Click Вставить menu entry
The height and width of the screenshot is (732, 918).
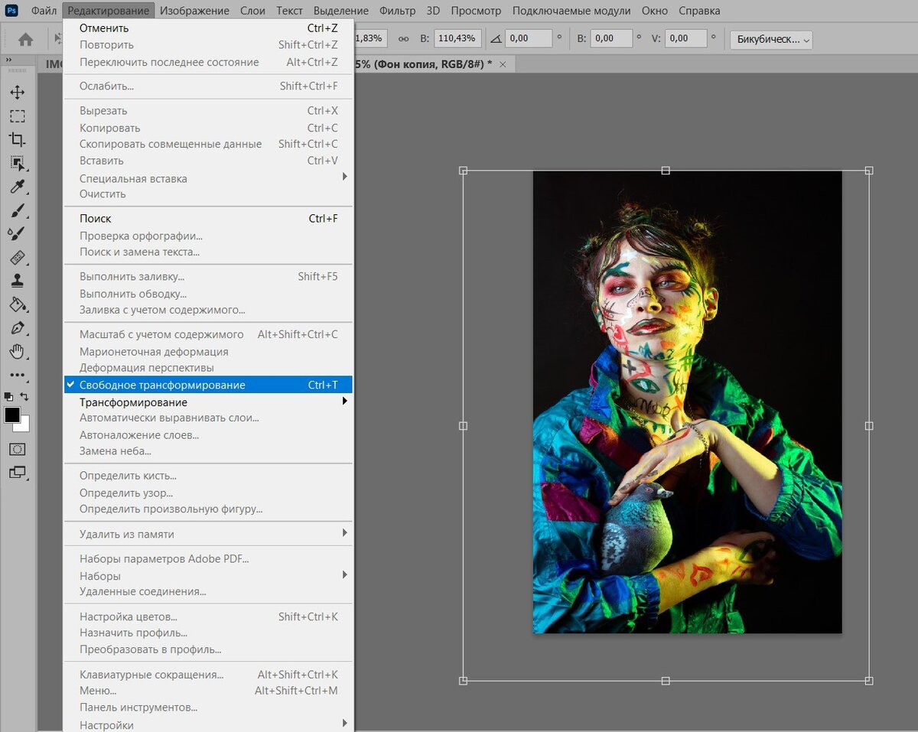[x=208, y=161]
